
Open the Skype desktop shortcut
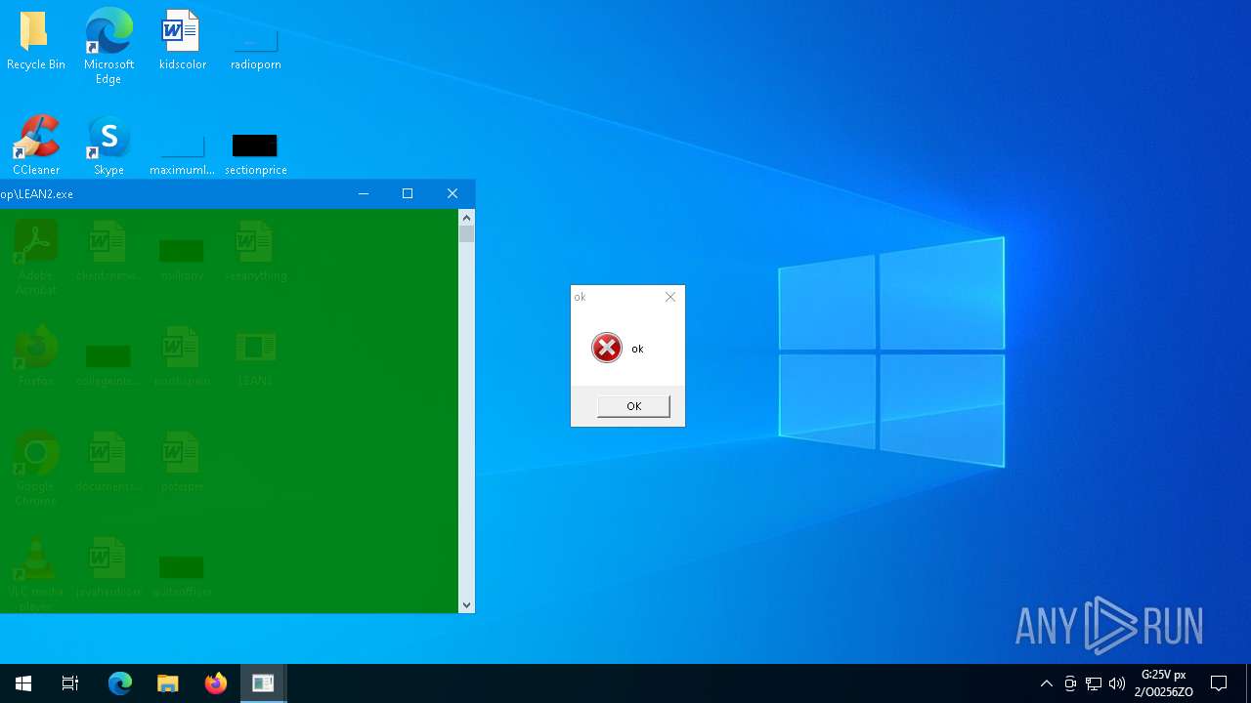tap(108, 145)
